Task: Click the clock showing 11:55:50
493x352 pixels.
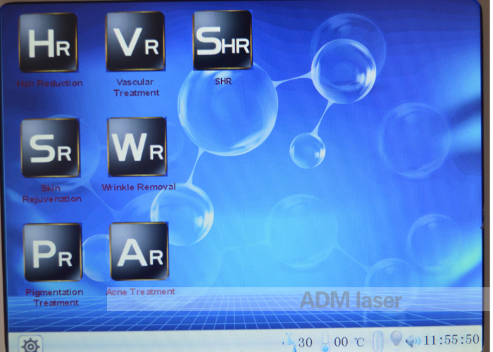Action: tap(451, 340)
